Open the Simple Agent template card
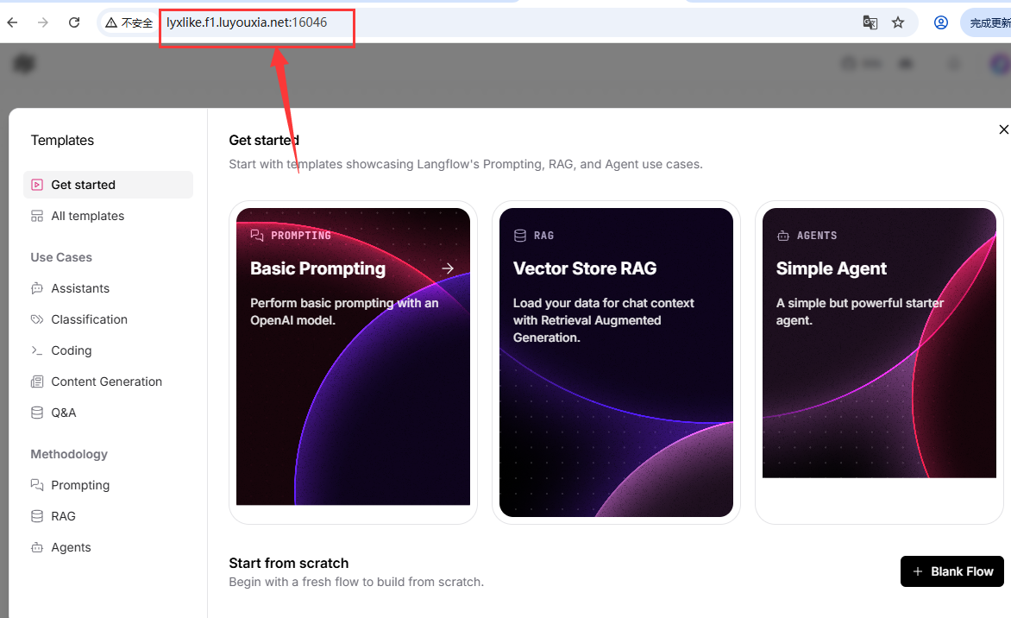Viewport: 1011px width, 618px height. [x=880, y=362]
